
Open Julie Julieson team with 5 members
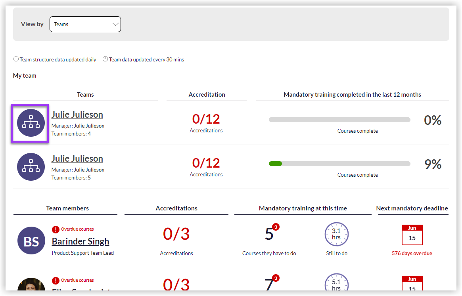(x=77, y=159)
